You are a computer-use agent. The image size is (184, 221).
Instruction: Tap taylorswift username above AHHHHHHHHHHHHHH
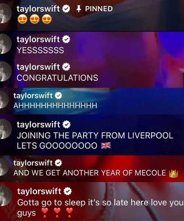tap(33, 96)
